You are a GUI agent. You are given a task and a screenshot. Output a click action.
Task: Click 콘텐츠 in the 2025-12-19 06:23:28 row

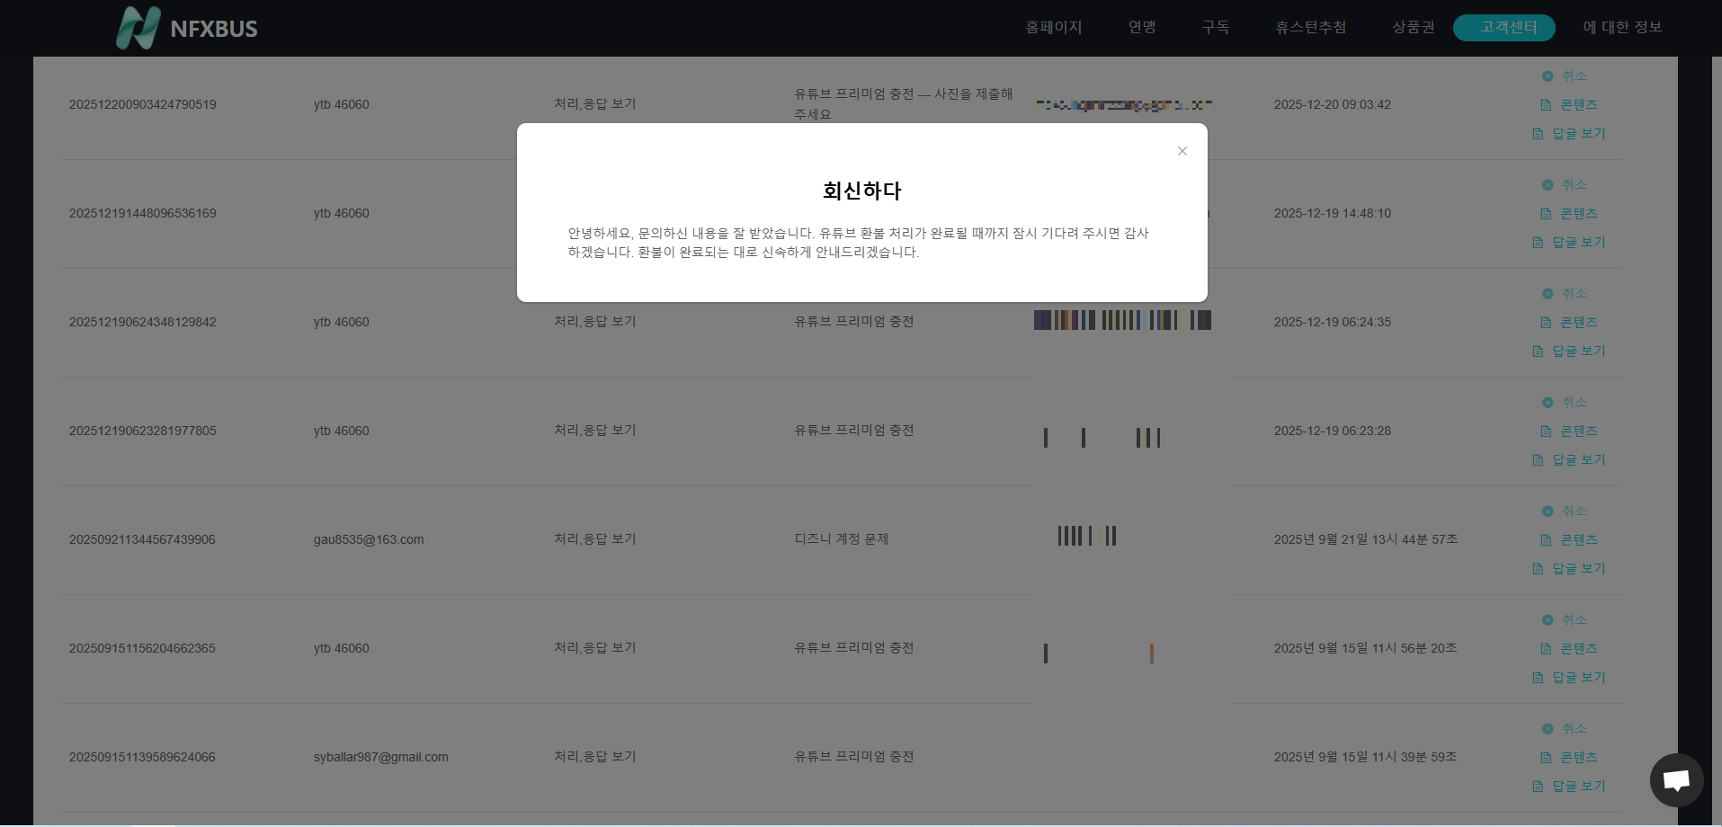[1569, 431]
